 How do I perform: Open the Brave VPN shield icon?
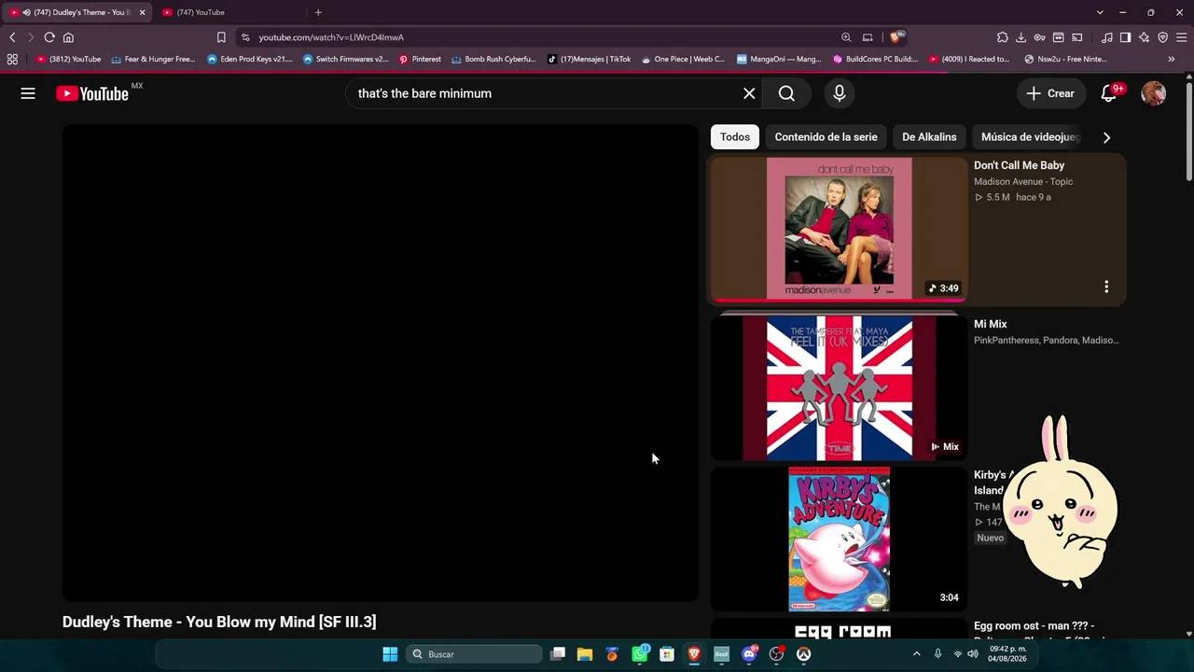1163,37
